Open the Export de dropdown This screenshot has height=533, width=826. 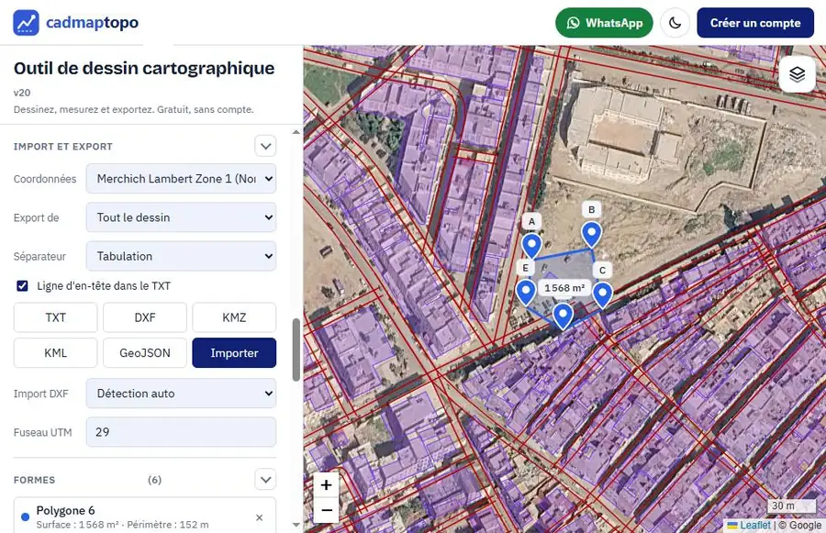click(x=181, y=217)
